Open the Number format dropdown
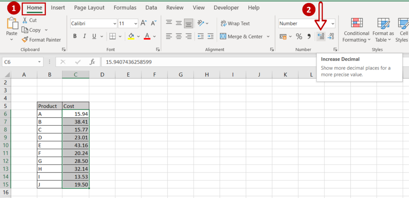 (x=333, y=24)
